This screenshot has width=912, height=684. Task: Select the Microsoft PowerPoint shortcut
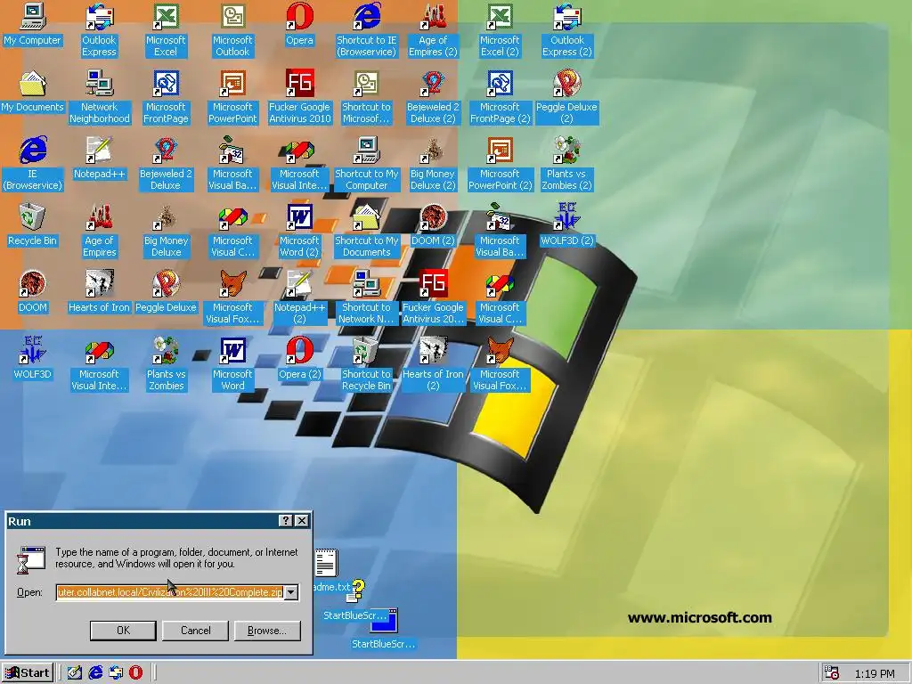232,97
